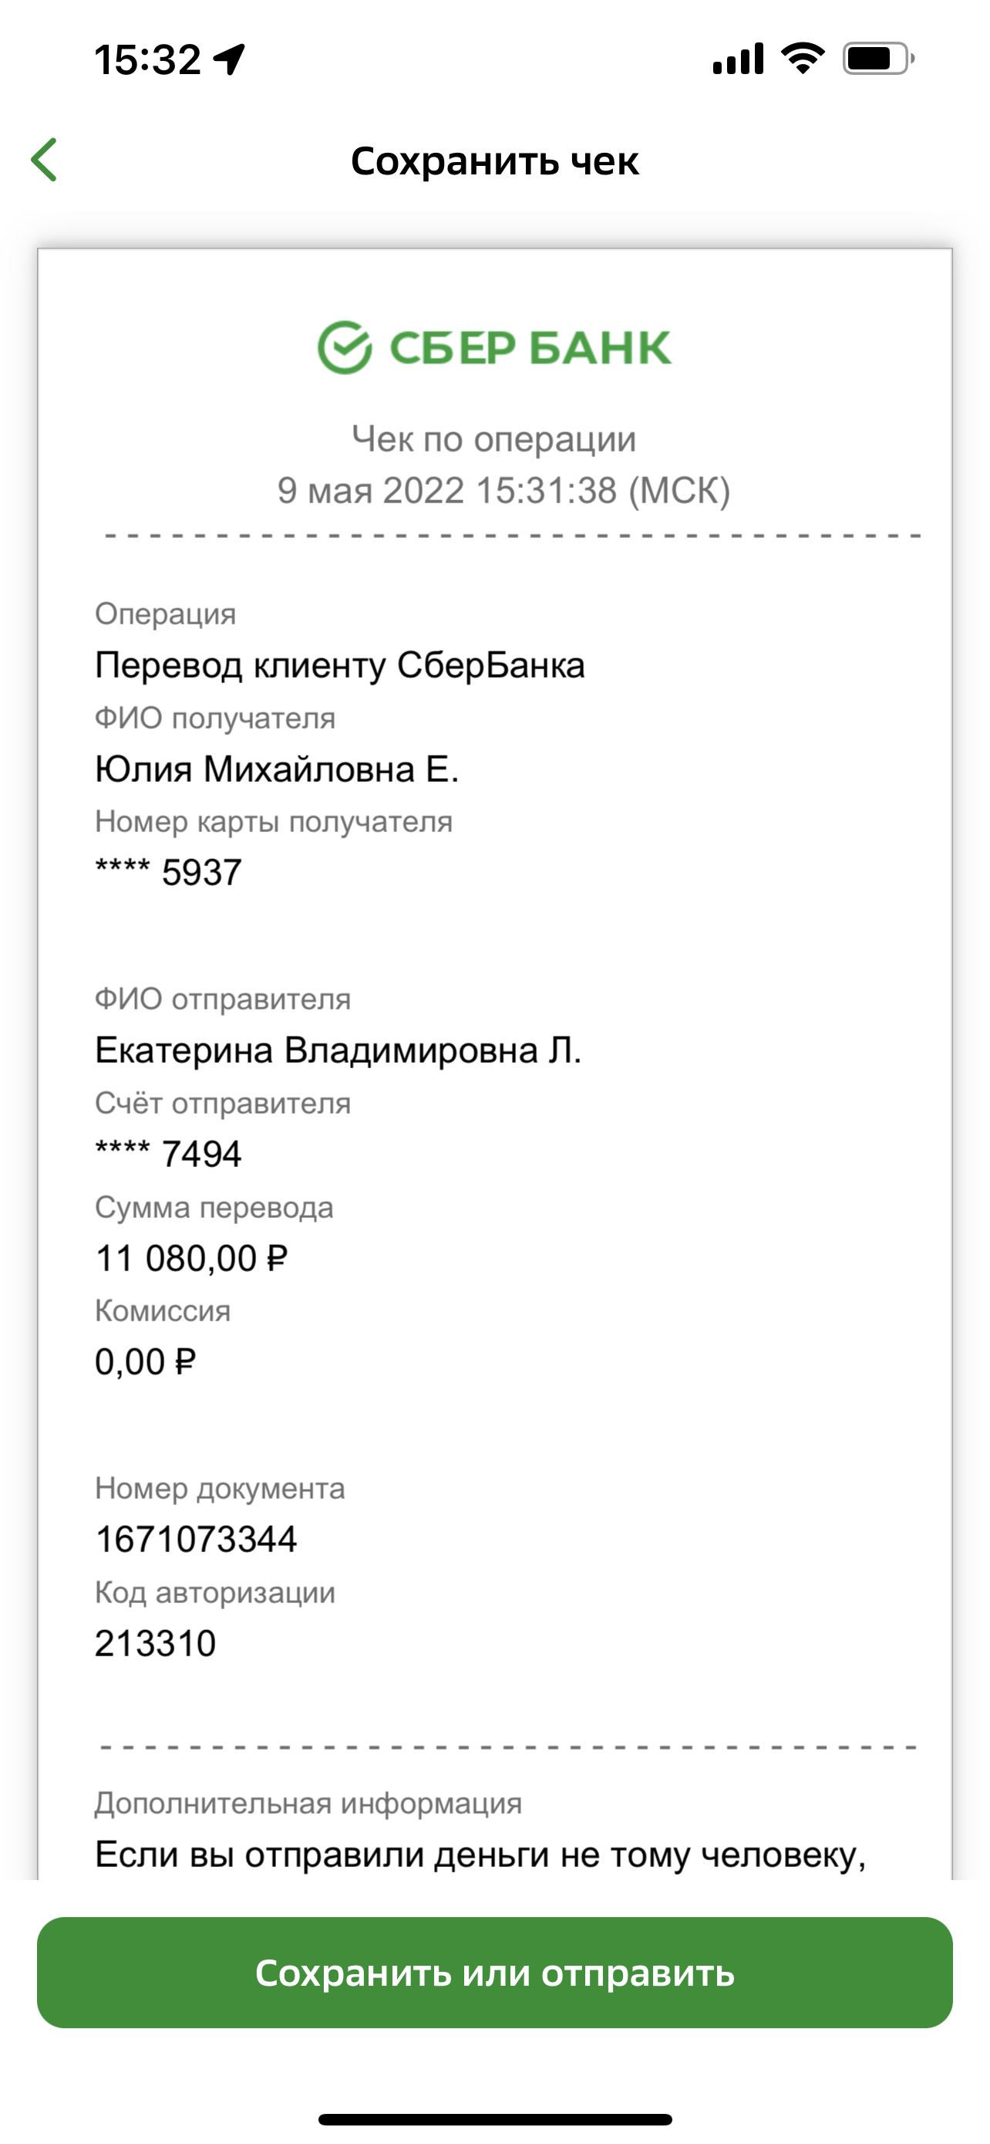
Task: Tap sender name Екатерина Владимировна Л.
Action: click(x=338, y=1050)
